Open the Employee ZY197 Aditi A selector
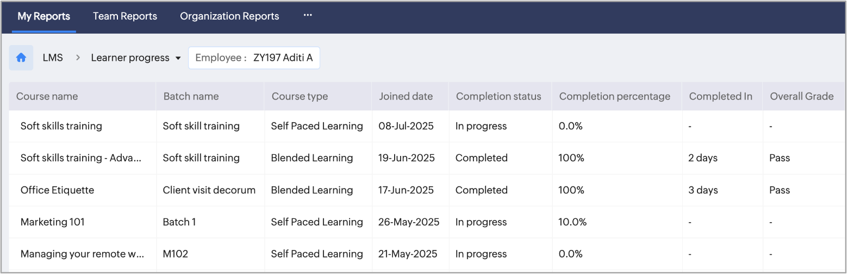848x276 pixels. pyautogui.click(x=254, y=58)
